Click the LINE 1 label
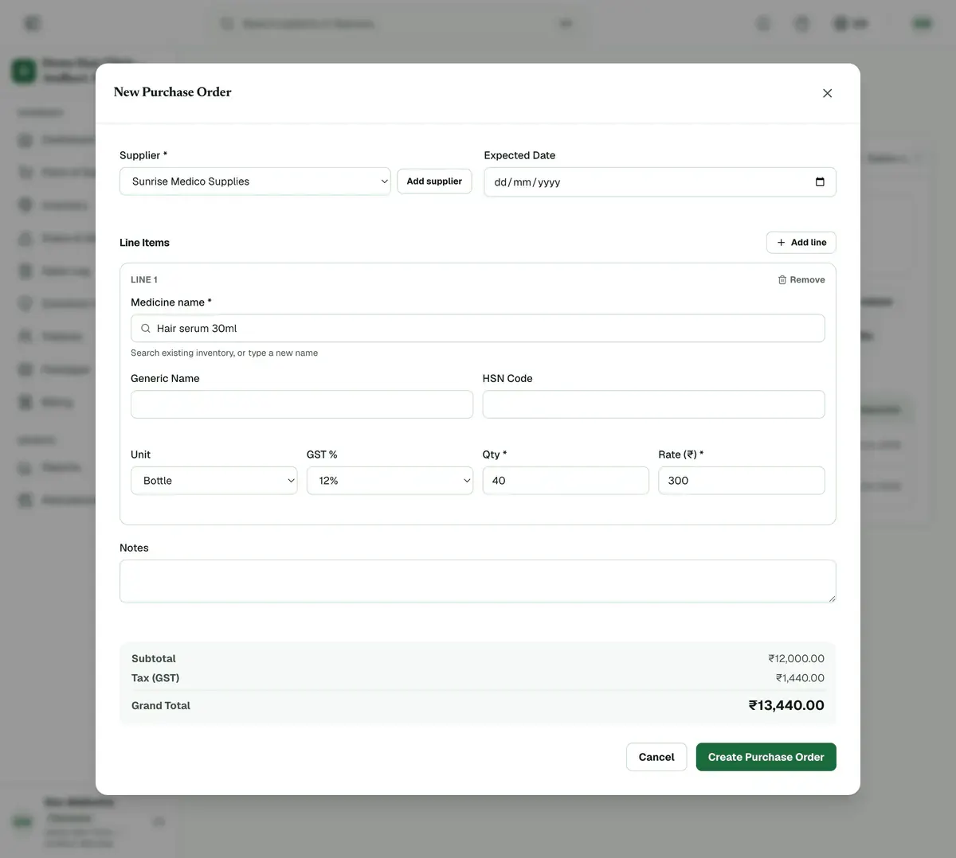This screenshot has width=956, height=858. [144, 280]
